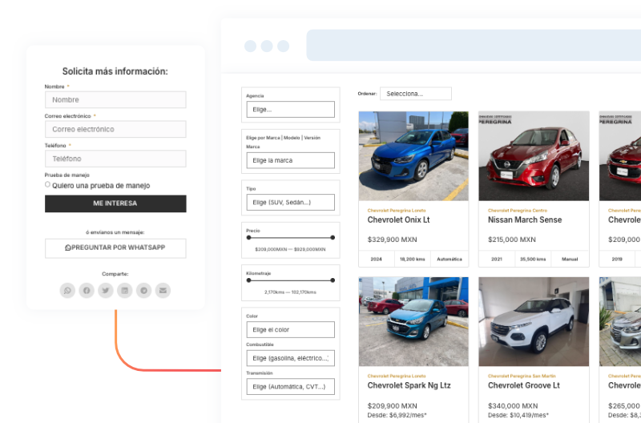Click 'Desde: $6,992/mes*' financing text
This screenshot has height=423, width=641.
397,415
